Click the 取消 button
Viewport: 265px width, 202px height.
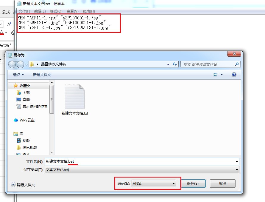[222, 183]
